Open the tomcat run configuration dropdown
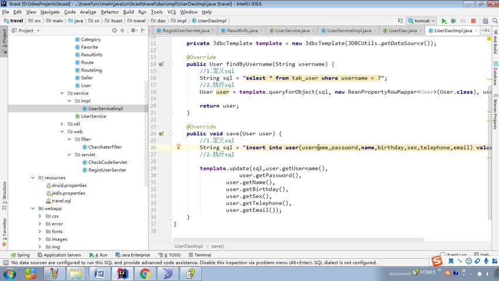 [422, 20]
